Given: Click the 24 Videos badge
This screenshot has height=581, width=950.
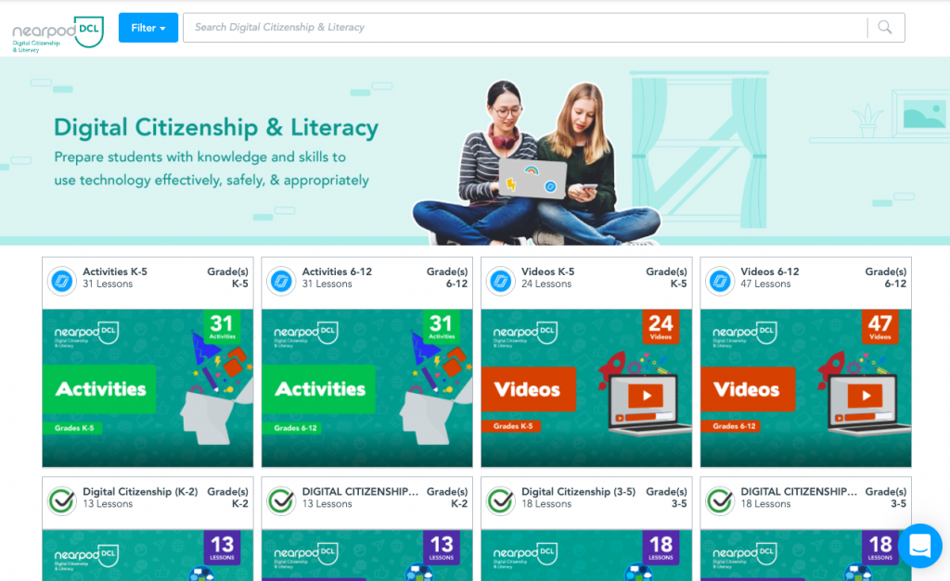Looking at the screenshot, I should (661, 326).
